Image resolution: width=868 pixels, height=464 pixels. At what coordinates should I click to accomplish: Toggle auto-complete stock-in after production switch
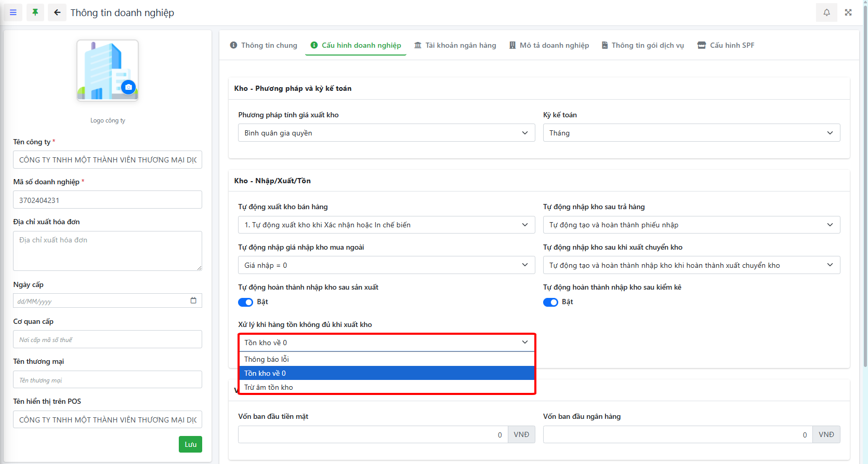[245, 302]
